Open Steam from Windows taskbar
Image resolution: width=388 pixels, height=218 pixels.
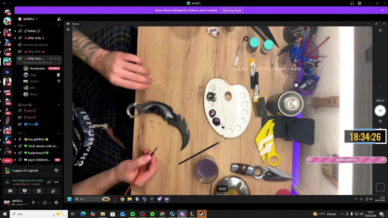pos(202,214)
